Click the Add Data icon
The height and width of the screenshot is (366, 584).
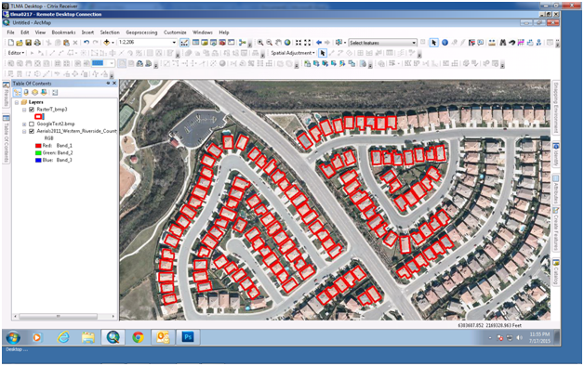pos(107,43)
